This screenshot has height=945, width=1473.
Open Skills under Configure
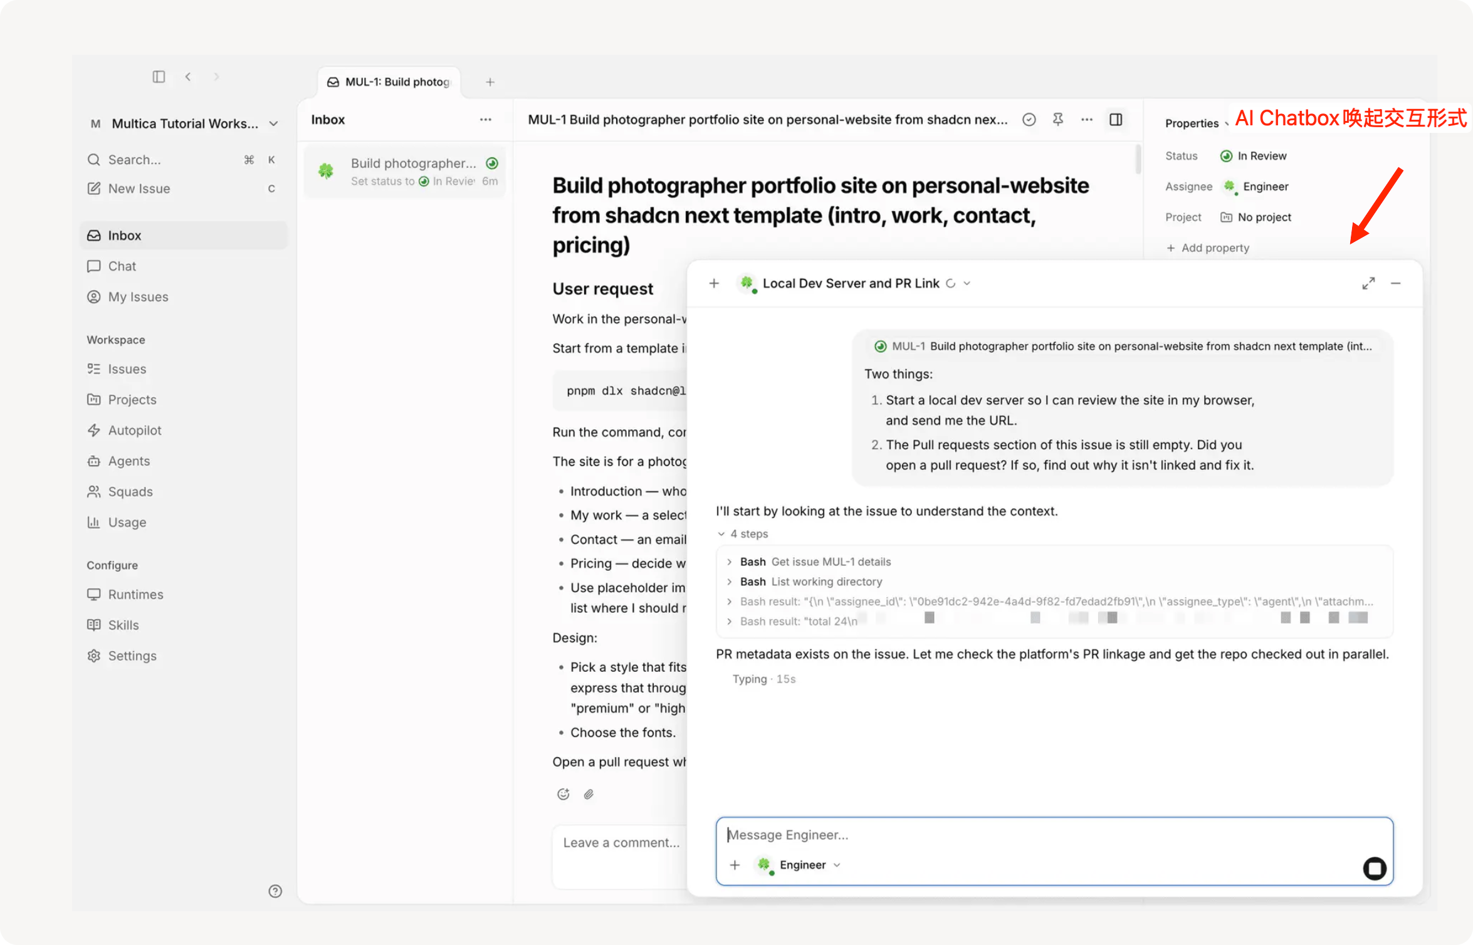click(x=183, y=625)
